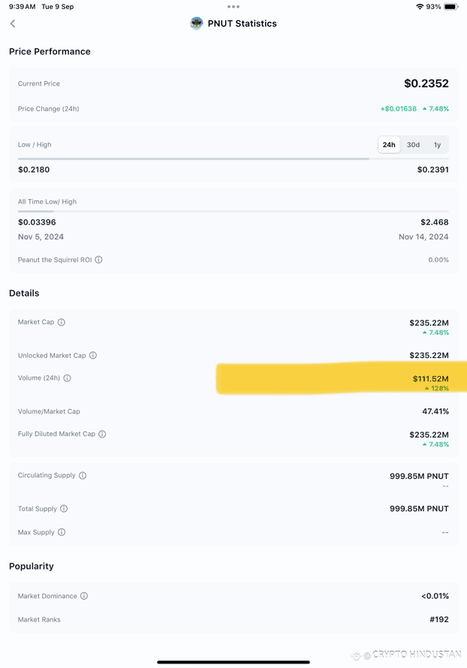Tap the battery indicator in status bar

pos(450,7)
